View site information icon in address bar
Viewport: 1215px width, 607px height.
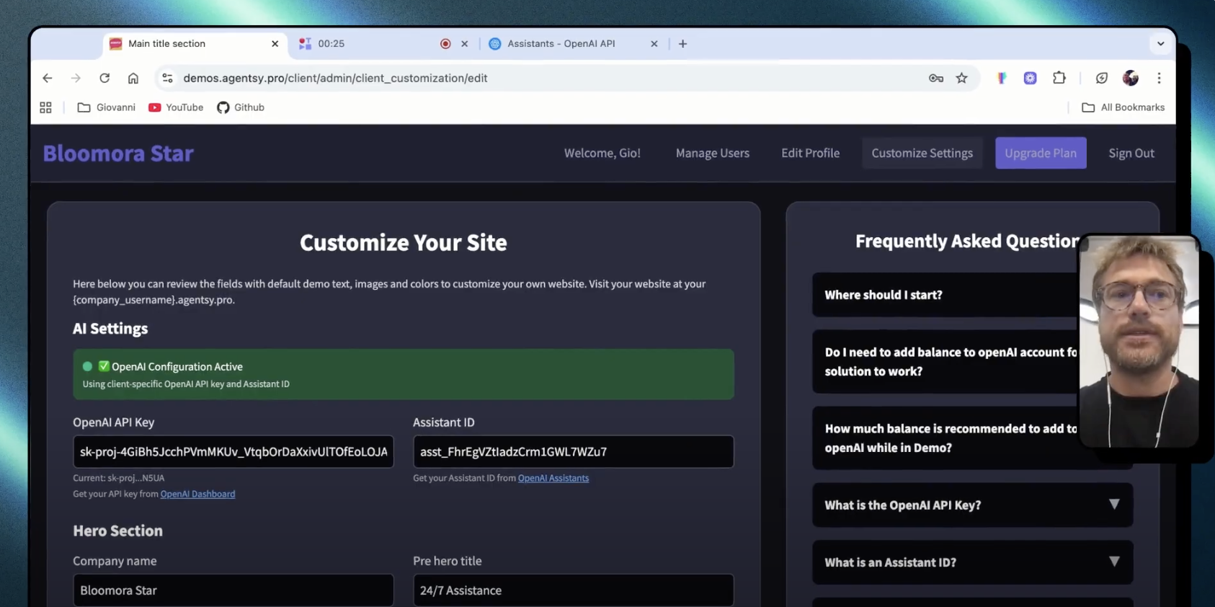pos(167,78)
